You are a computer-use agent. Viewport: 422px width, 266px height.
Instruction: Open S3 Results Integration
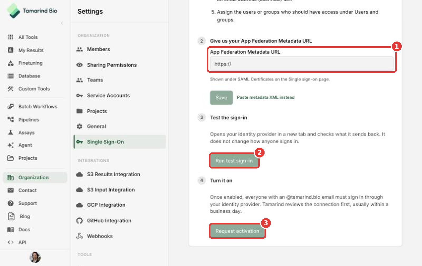tap(120, 174)
